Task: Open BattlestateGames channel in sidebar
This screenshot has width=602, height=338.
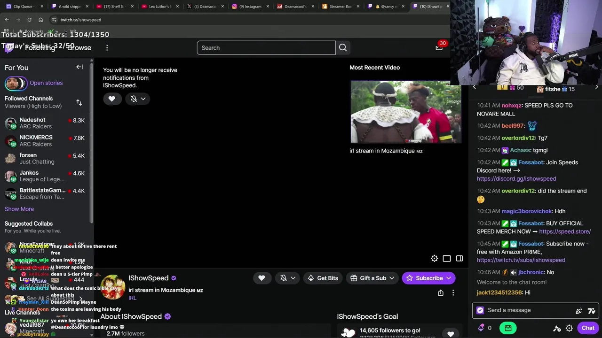Action: click(46, 193)
